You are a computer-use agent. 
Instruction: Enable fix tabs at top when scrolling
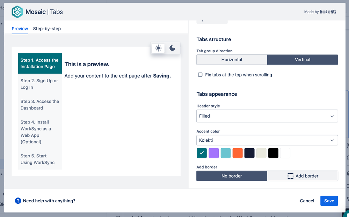coord(200,75)
